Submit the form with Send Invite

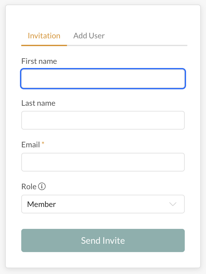pos(103,240)
